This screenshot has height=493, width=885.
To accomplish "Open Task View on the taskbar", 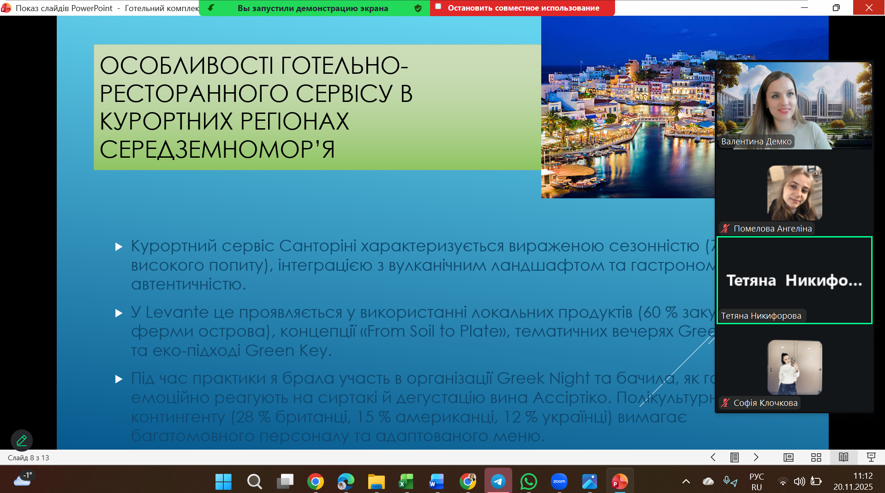I will coord(285,481).
